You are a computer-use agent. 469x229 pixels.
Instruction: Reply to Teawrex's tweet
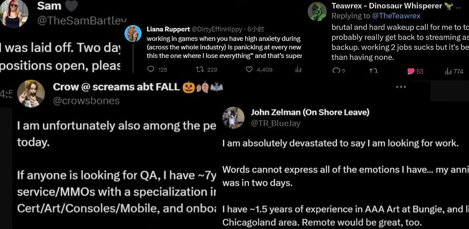click(x=336, y=71)
